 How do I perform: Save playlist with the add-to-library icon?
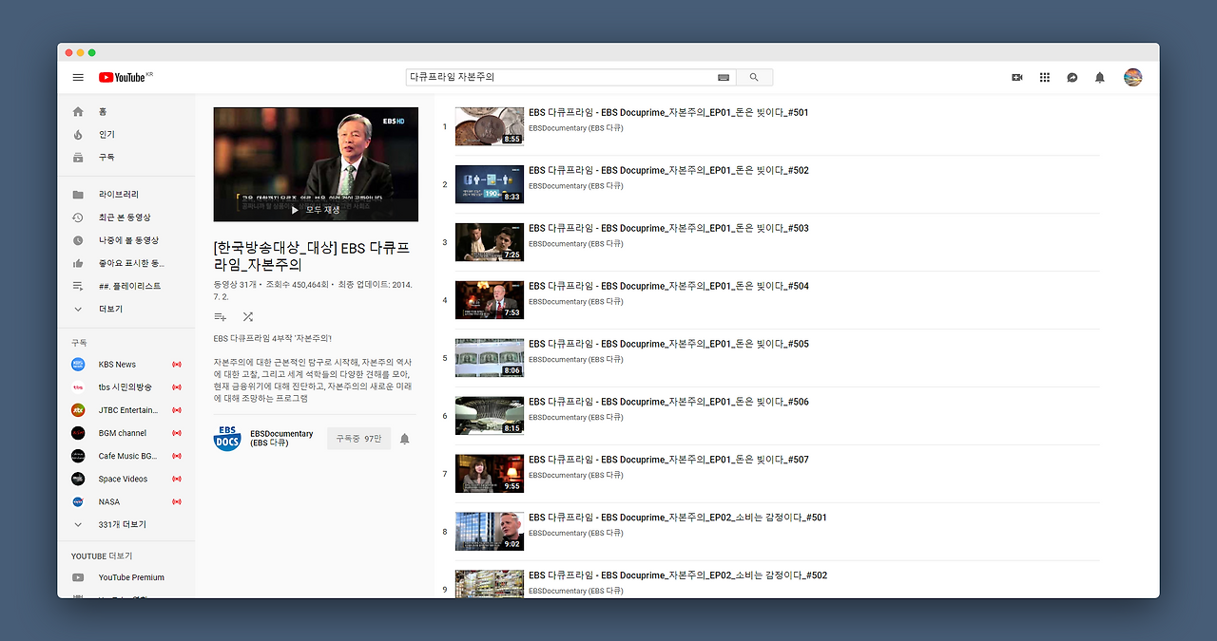point(221,316)
